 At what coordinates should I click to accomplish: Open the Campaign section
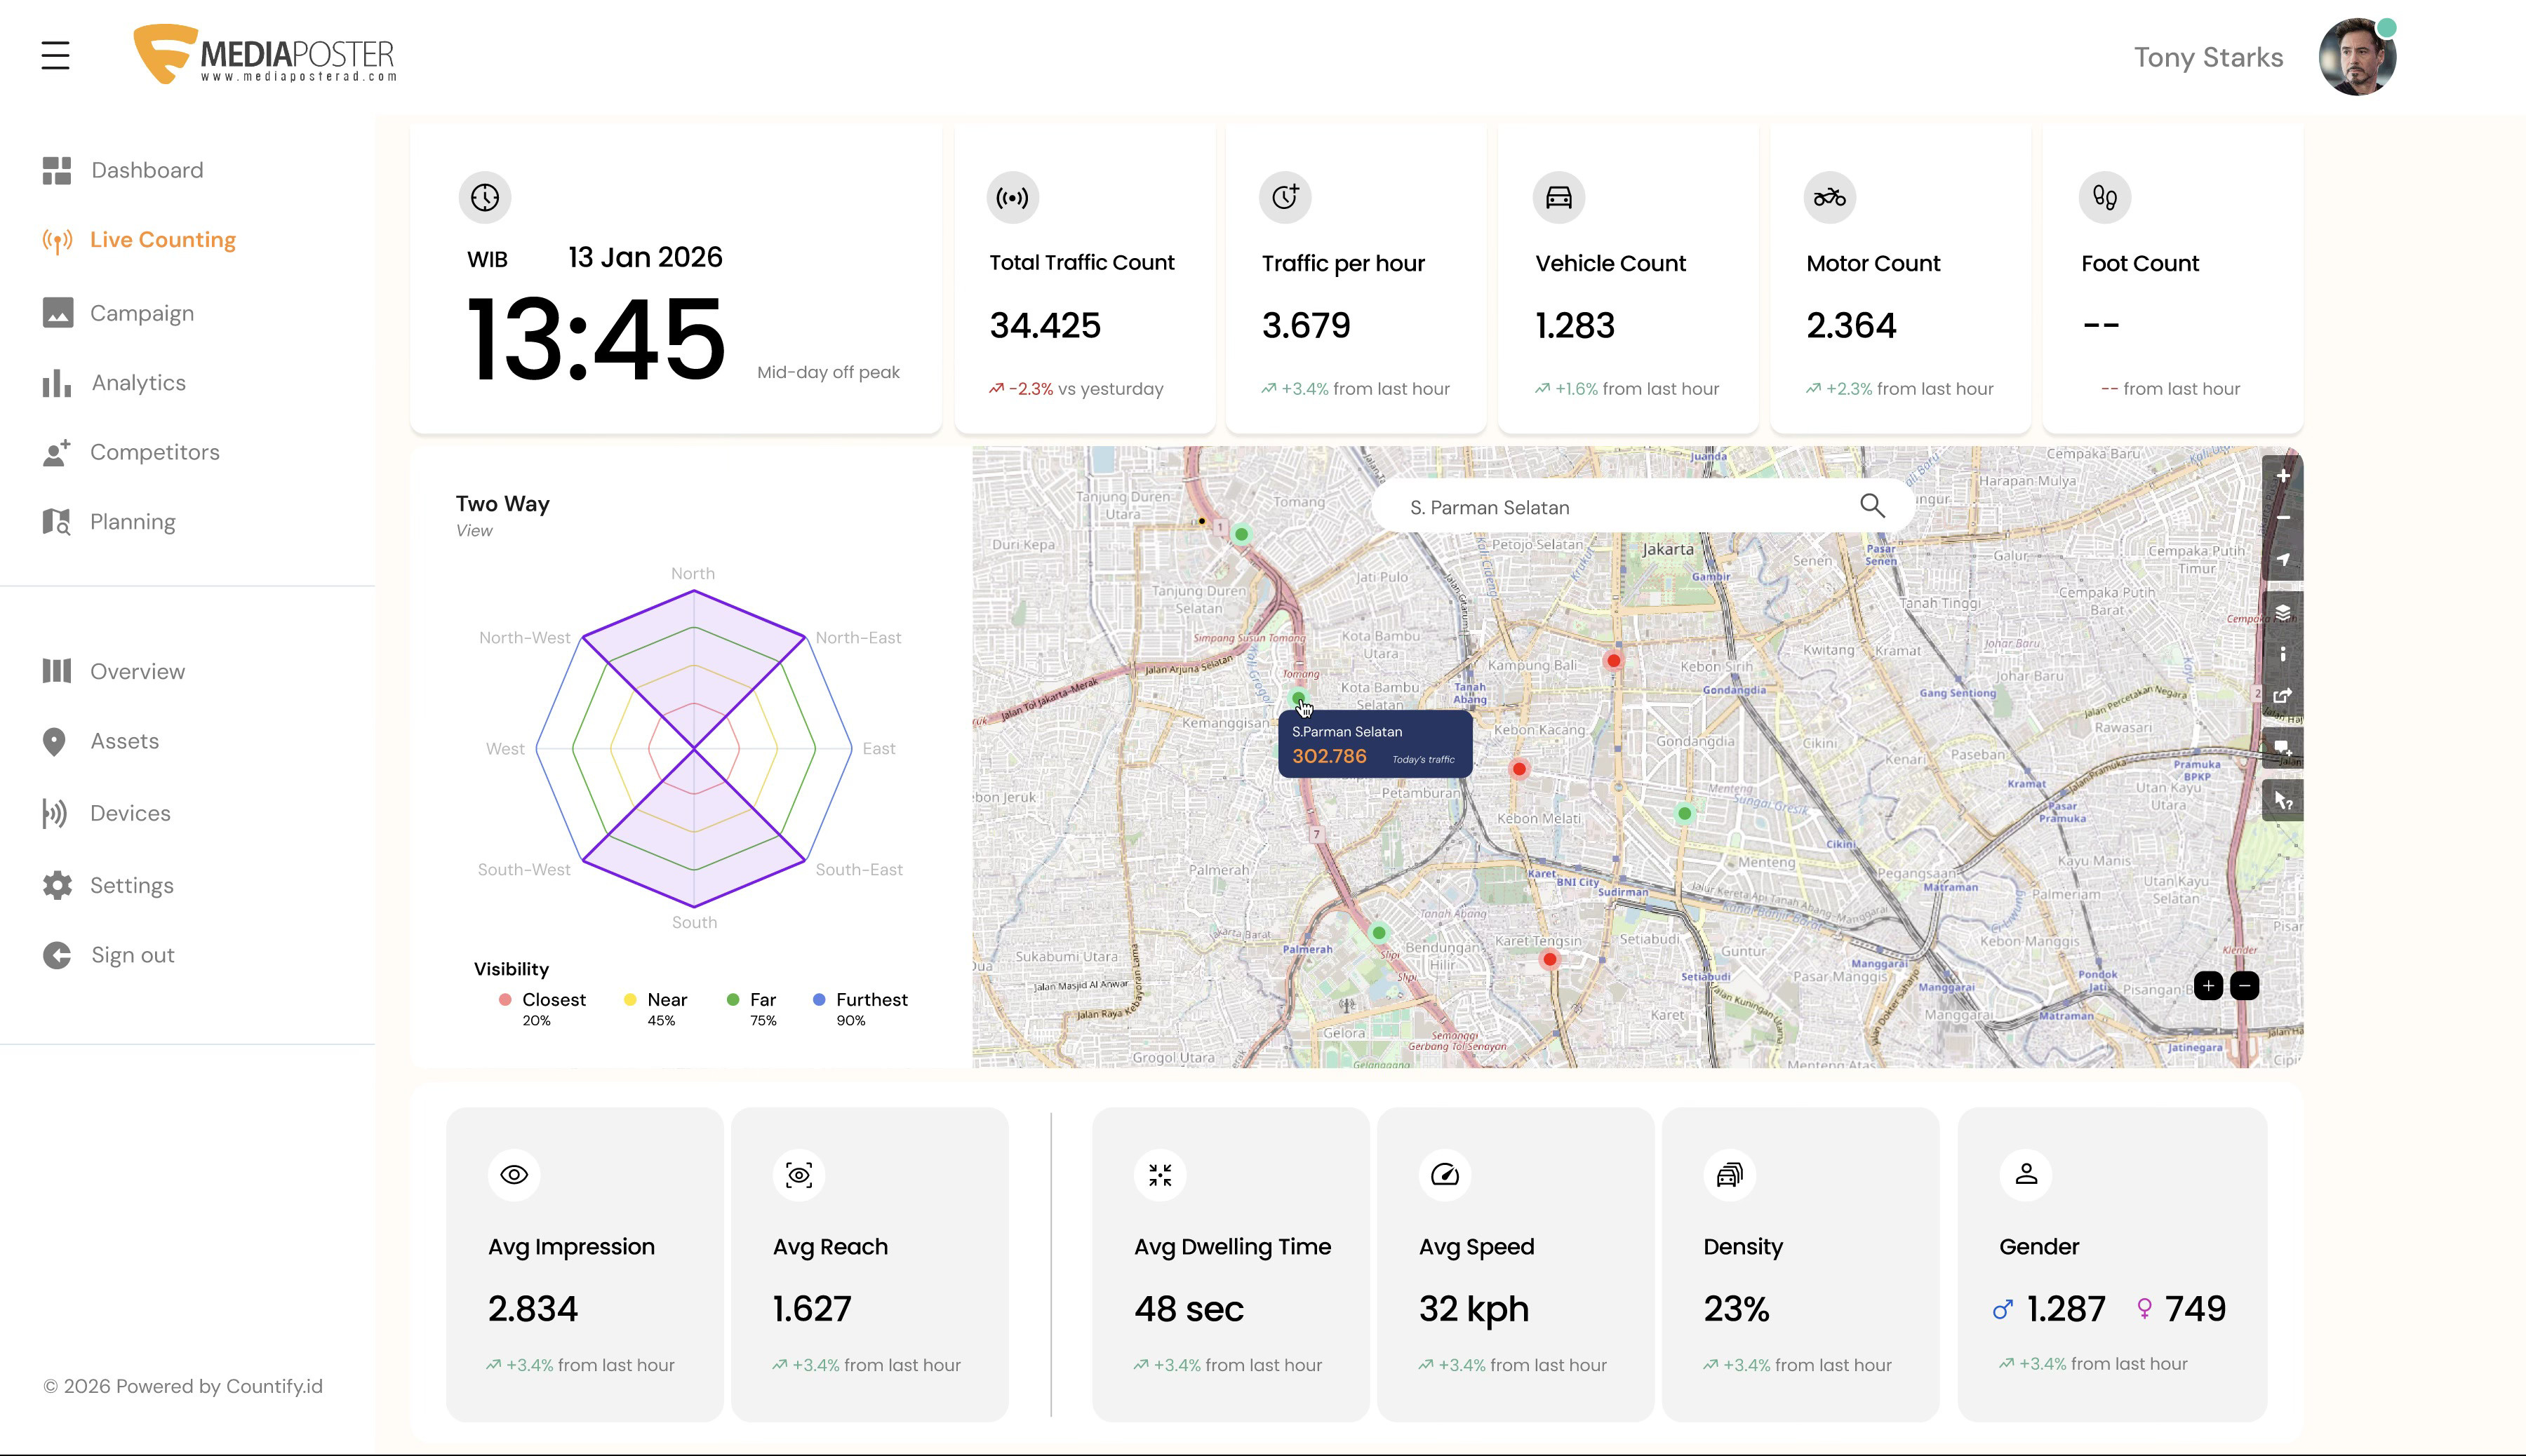point(142,313)
